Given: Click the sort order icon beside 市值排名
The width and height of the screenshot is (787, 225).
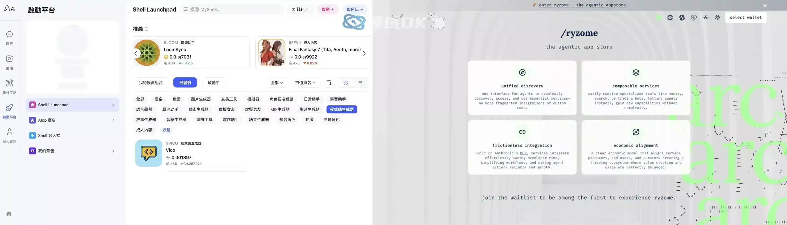Looking at the screenshot, I should [x=329, y=83].
